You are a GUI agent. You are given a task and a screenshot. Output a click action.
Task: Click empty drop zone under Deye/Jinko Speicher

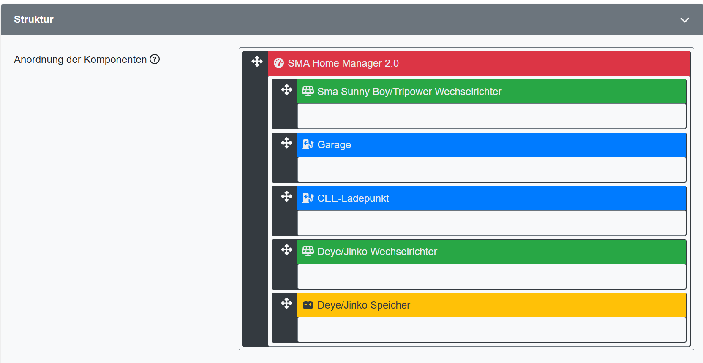click(x=492, y=330)
